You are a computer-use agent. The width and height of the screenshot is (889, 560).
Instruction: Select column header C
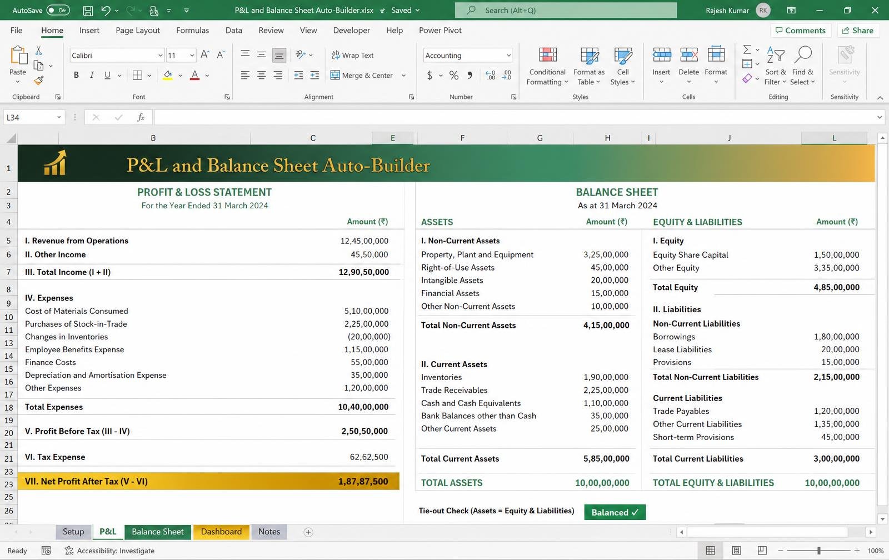coord(313,138)
